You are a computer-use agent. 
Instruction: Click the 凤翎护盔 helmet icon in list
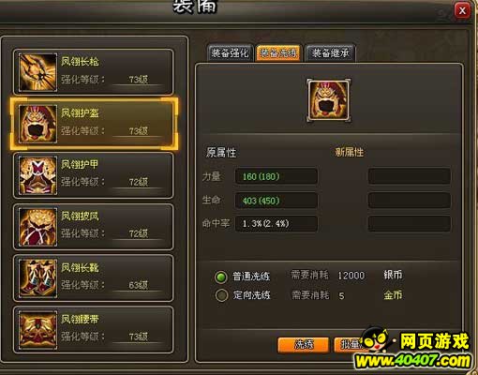click(37, 124)
